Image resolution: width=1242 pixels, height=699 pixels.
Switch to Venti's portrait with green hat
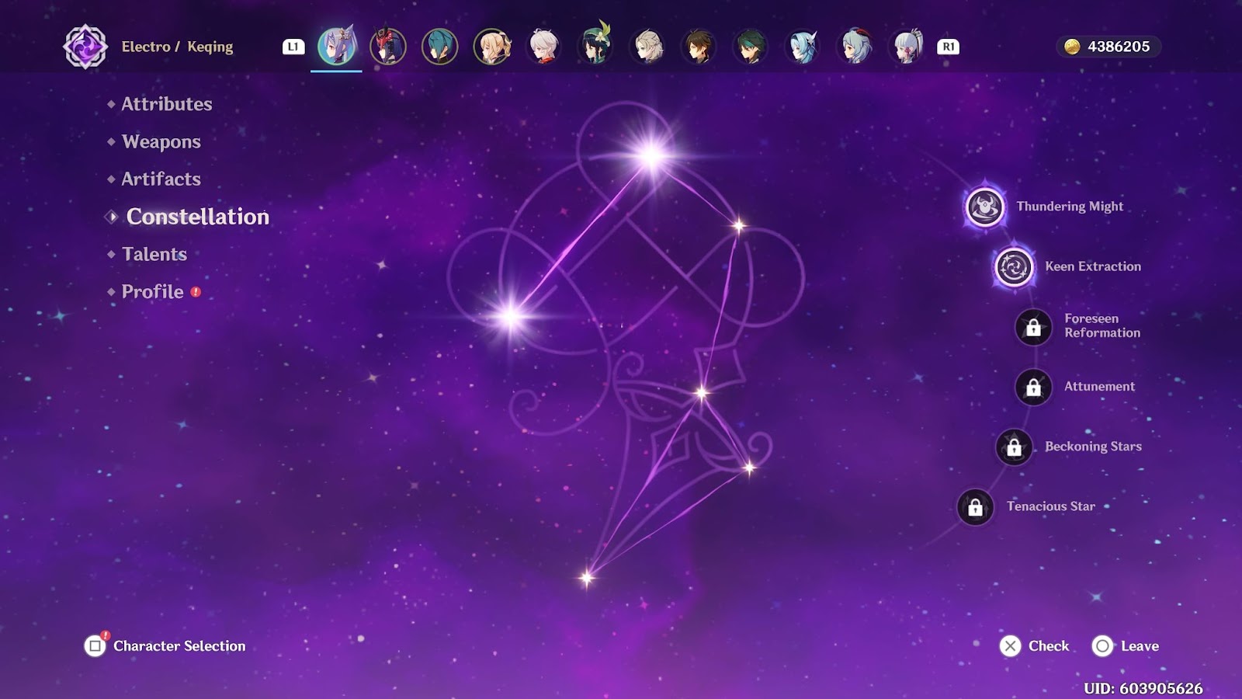(x=596, y=45)
